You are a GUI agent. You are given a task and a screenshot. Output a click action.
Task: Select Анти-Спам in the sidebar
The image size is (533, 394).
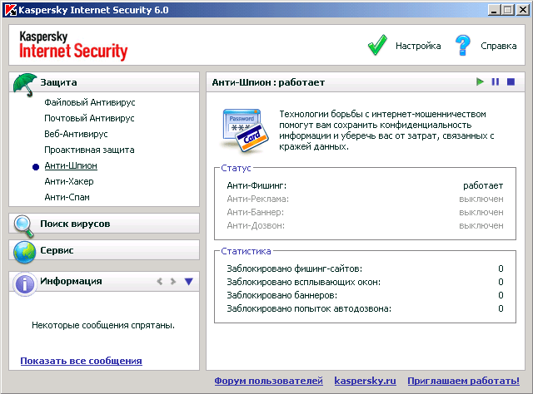tap(67, 197)
